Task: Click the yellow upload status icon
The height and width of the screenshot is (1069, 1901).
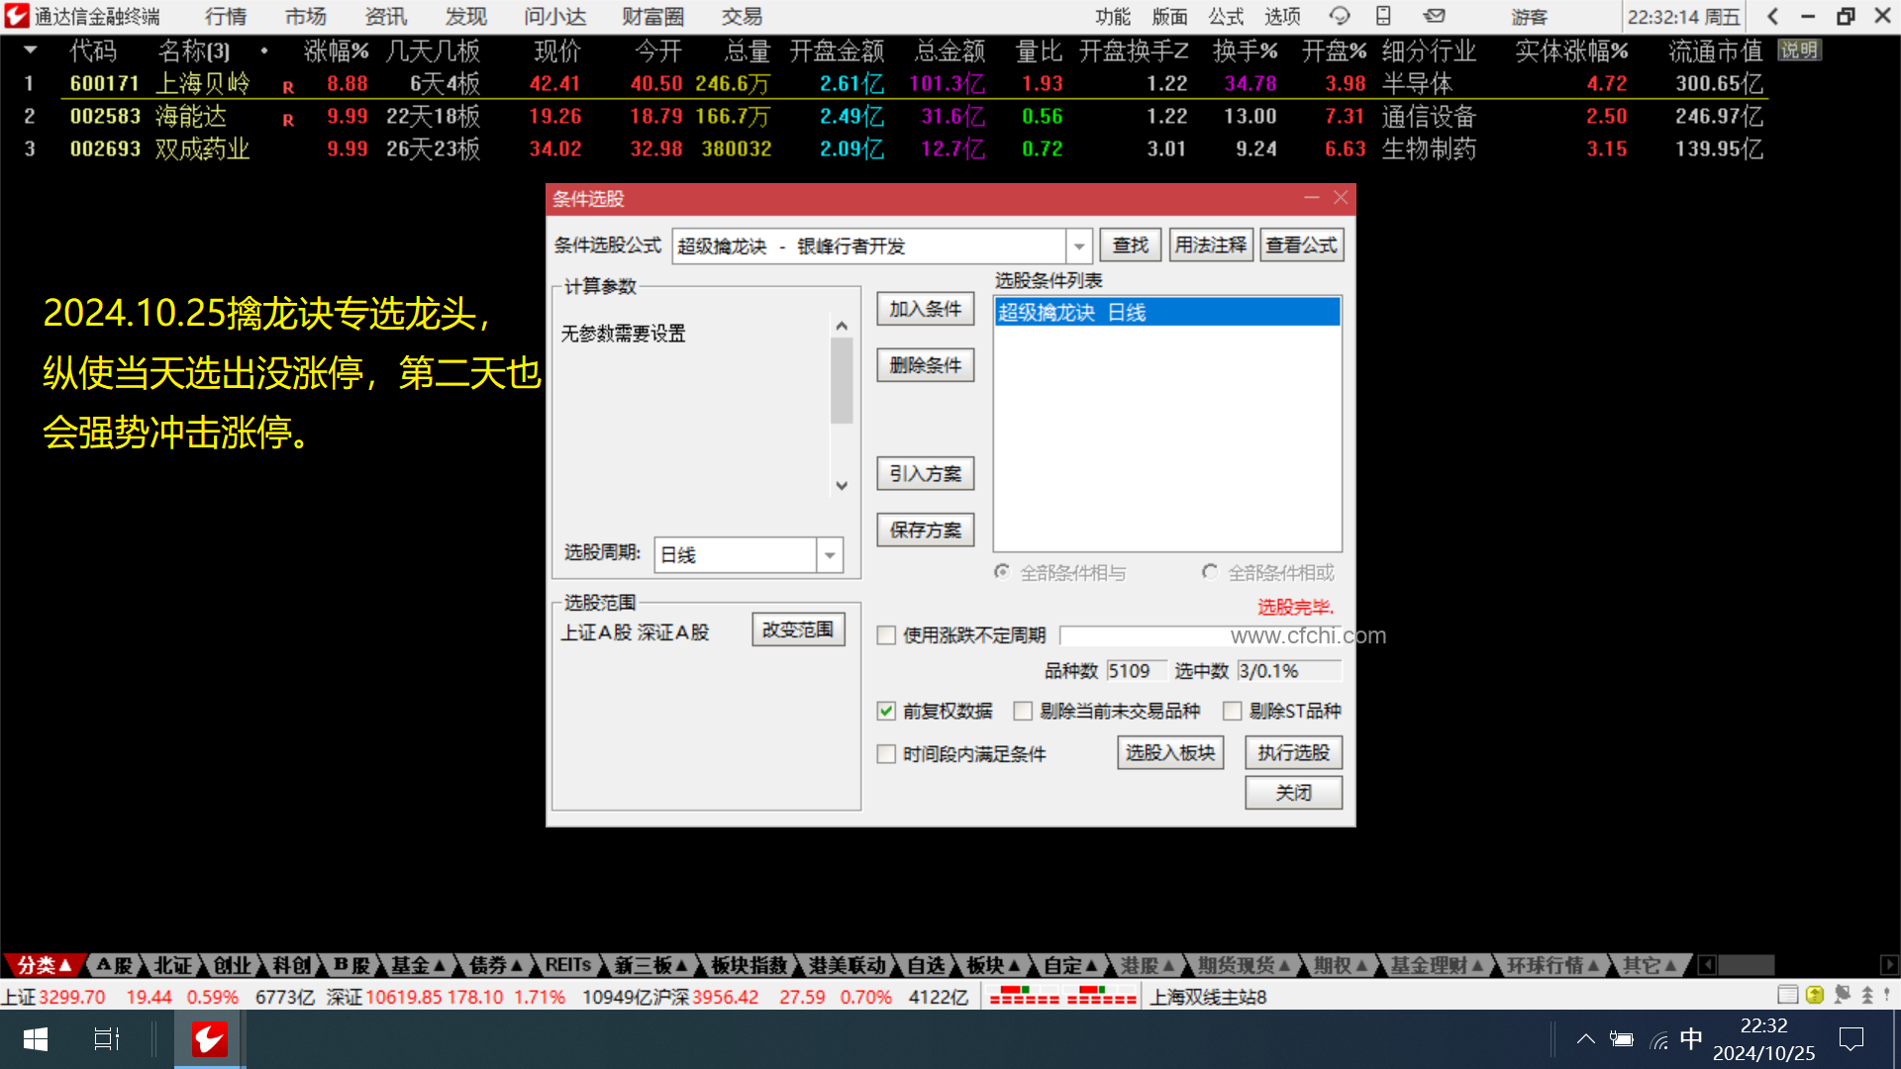Action: point(1815,995)
